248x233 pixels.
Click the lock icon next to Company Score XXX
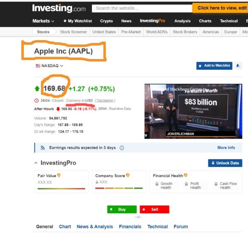coord(97,182)
